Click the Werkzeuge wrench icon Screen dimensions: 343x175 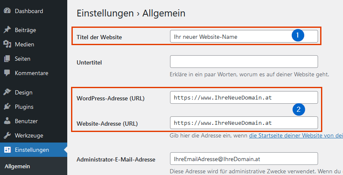click(x=7, y=135)
